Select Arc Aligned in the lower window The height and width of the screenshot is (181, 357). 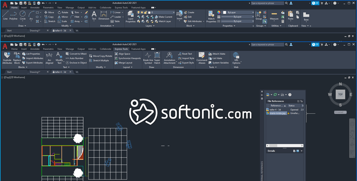coord(49,58)
